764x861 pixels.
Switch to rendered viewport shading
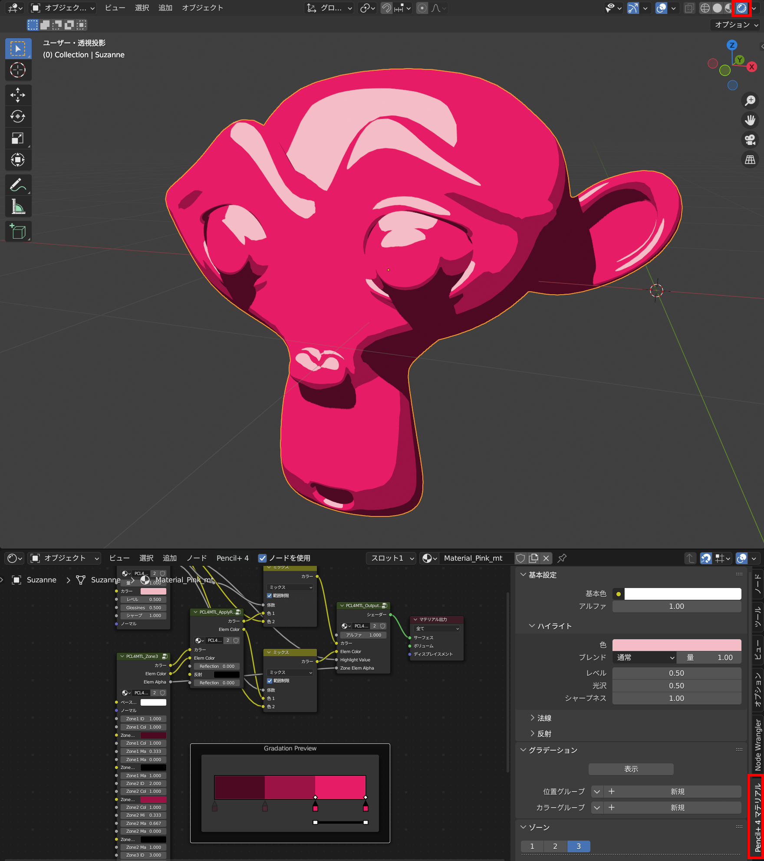(741, 8)
